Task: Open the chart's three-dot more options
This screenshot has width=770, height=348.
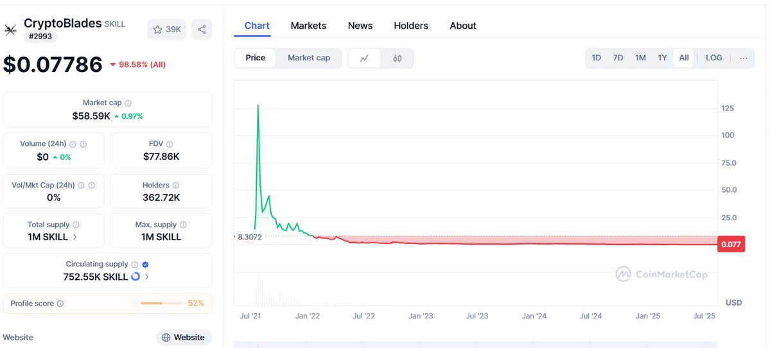Action: [744, 58]
